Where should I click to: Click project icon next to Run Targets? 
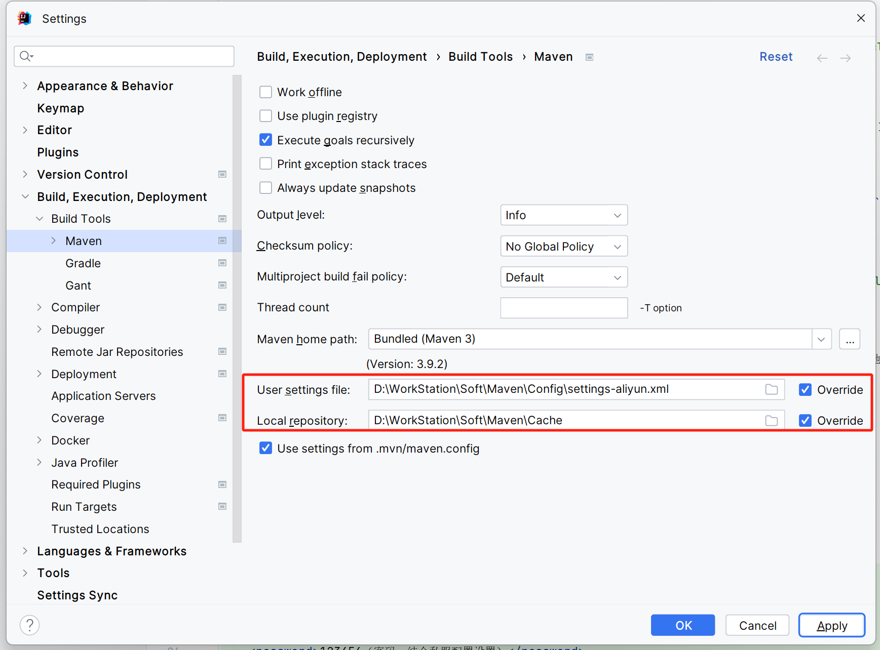[222, 506]
